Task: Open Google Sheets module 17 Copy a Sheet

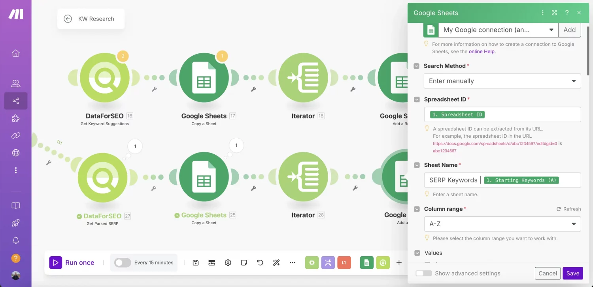Action: (x=204, y=78)
